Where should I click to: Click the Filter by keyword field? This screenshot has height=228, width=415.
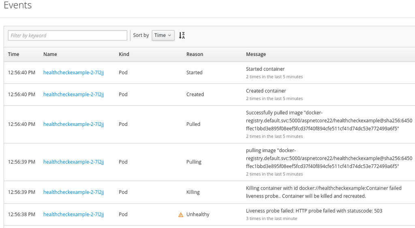pos(67,35)
